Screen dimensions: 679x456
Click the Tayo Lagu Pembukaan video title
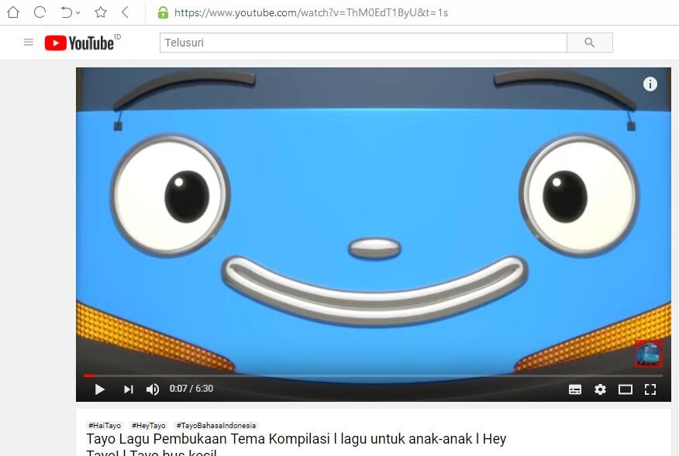pyautogui.click(x=296, y=444)
